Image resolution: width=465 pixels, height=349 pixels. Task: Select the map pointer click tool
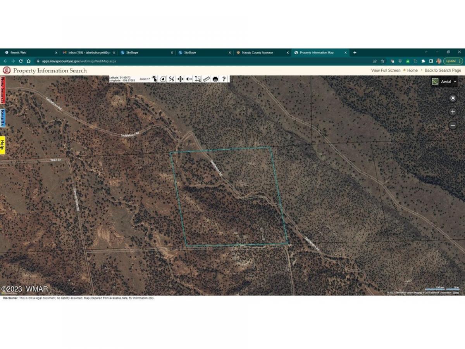pyautogui.click(x=154, y=79)
